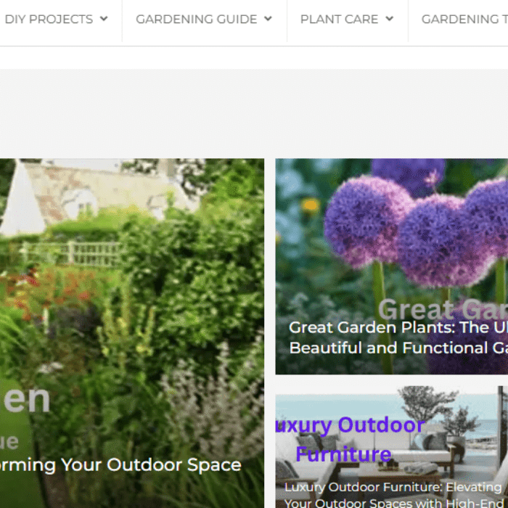Image resolution: width=508 pixels, height=508 pixels.
Task: Click the purple 'Furniture' overlay word
Action: point(343,454)
